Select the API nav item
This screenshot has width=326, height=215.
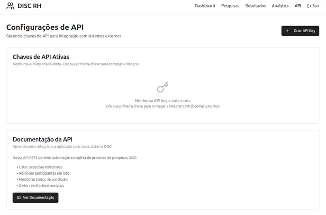(298, 6)
